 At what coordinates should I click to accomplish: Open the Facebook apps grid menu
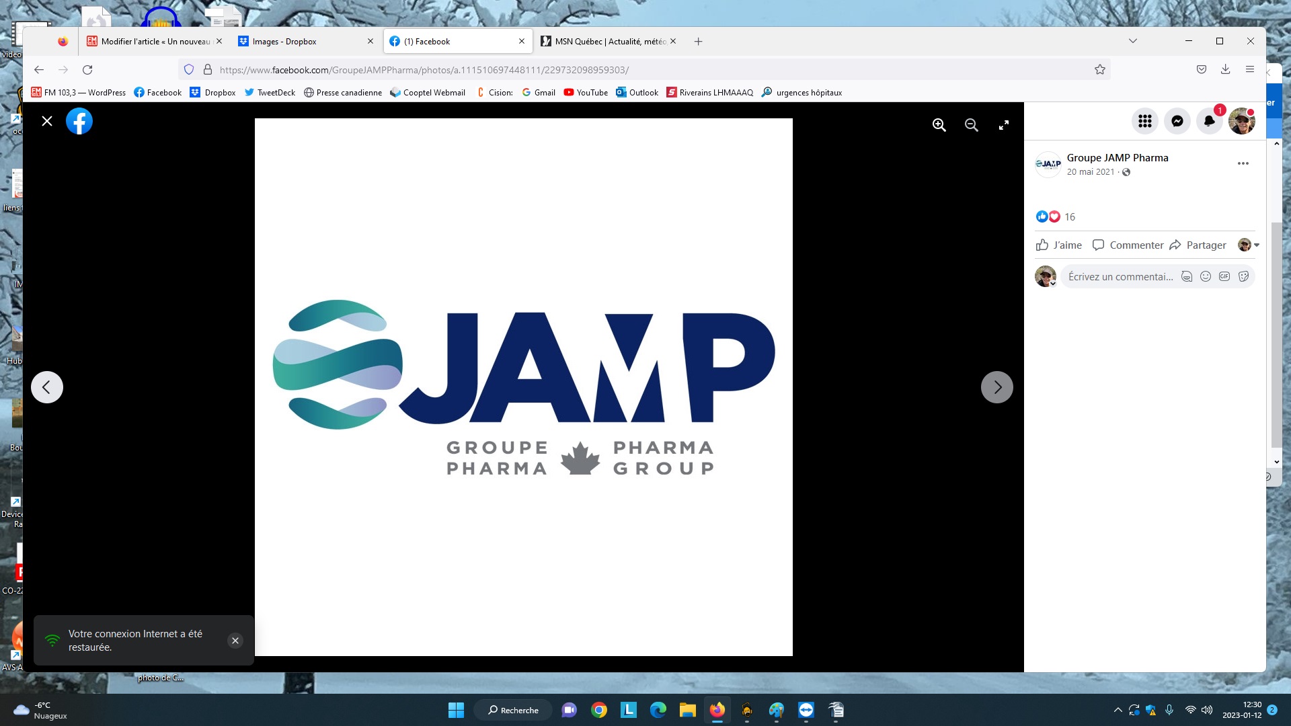coord(1144,121)
